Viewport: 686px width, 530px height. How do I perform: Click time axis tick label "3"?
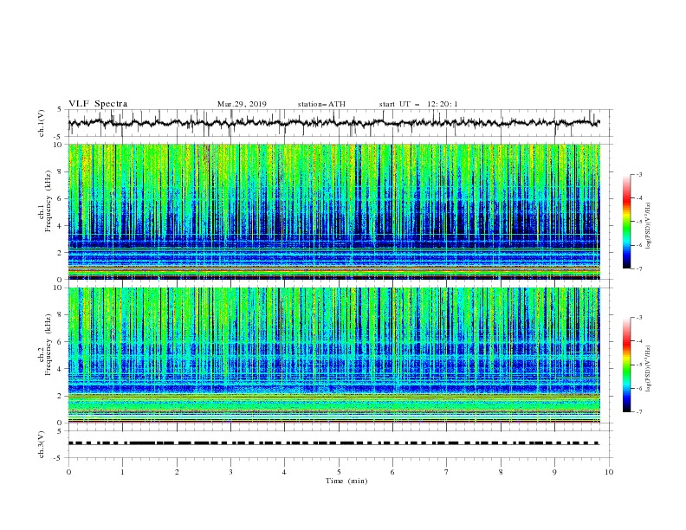230,472
